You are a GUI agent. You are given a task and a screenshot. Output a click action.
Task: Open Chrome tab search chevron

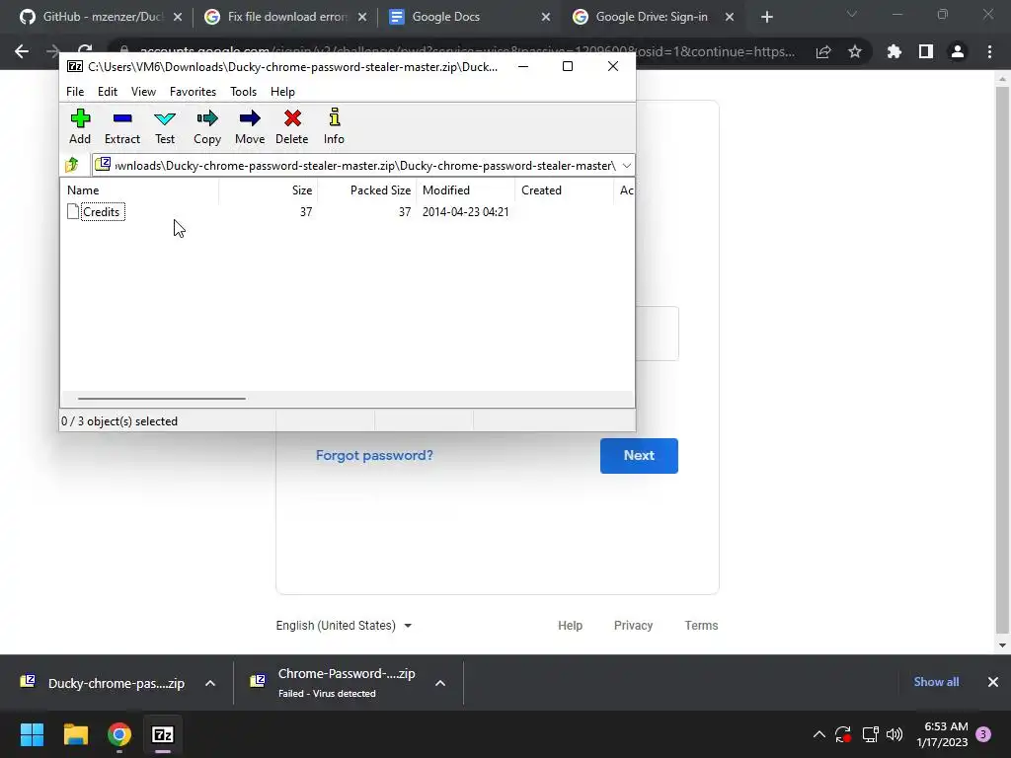click(852, 14)
